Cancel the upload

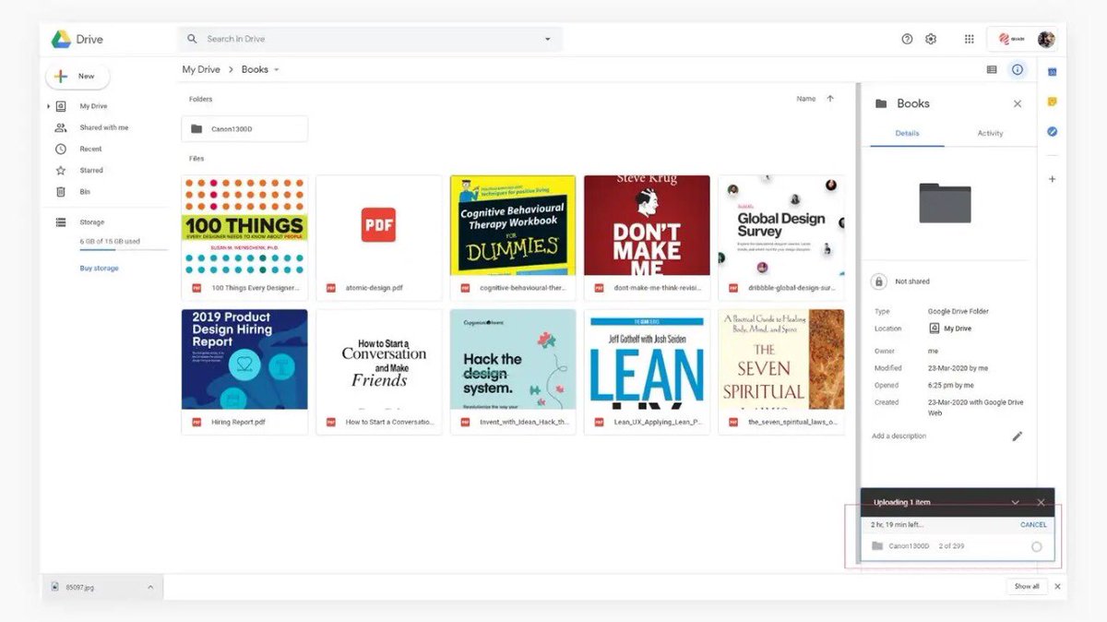point(1033,525)
